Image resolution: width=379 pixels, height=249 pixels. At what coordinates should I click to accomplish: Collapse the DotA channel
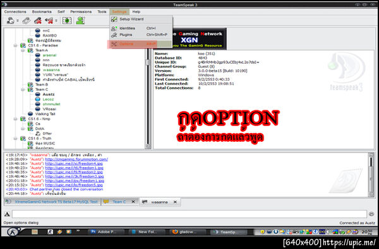(23, 129)
